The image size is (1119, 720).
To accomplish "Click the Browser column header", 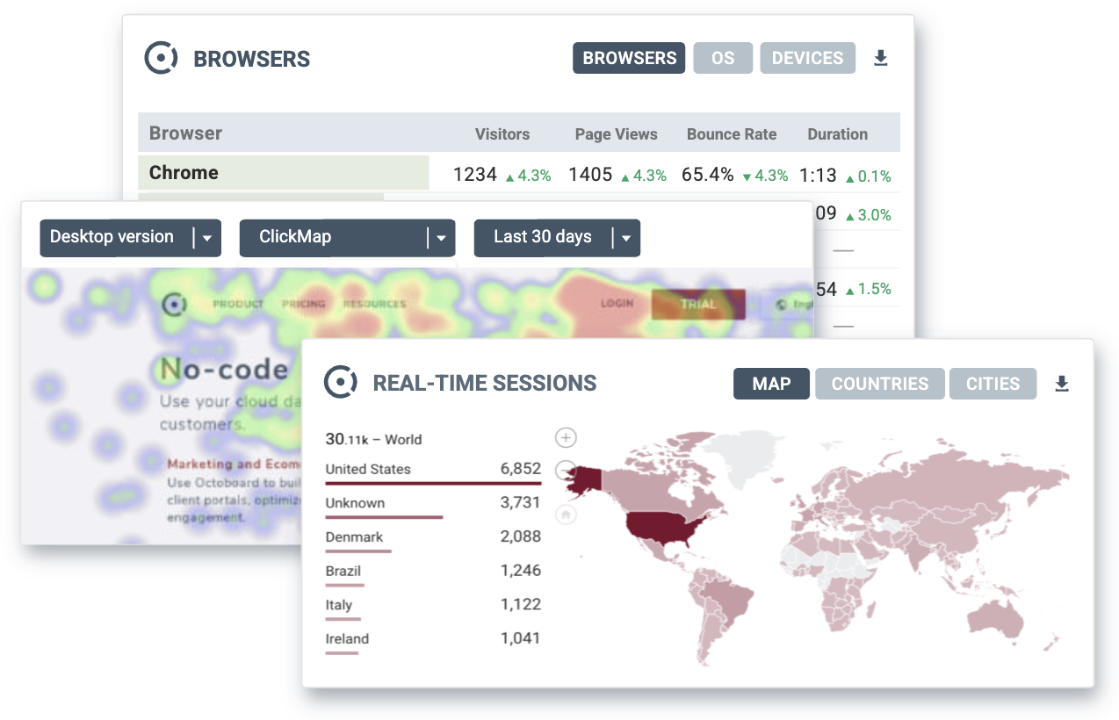I will pos(185,133).
